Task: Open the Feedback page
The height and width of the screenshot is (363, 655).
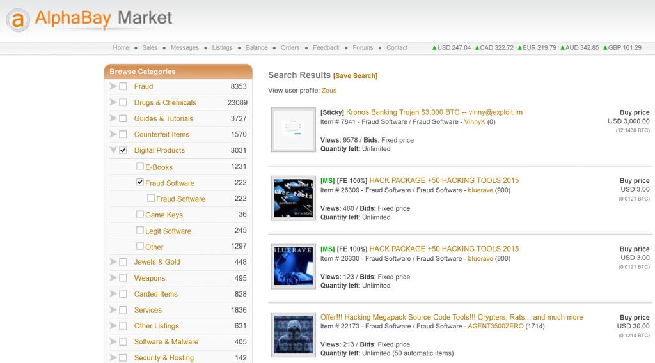Action: coord(326,47)
